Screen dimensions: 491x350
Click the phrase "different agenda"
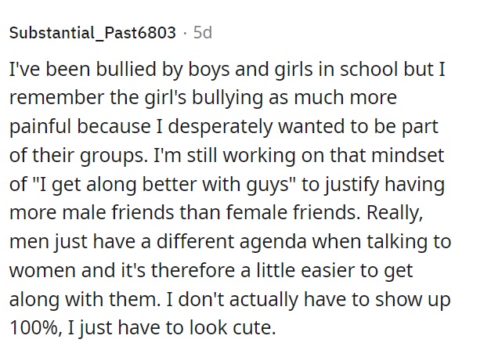pos(231,242)
